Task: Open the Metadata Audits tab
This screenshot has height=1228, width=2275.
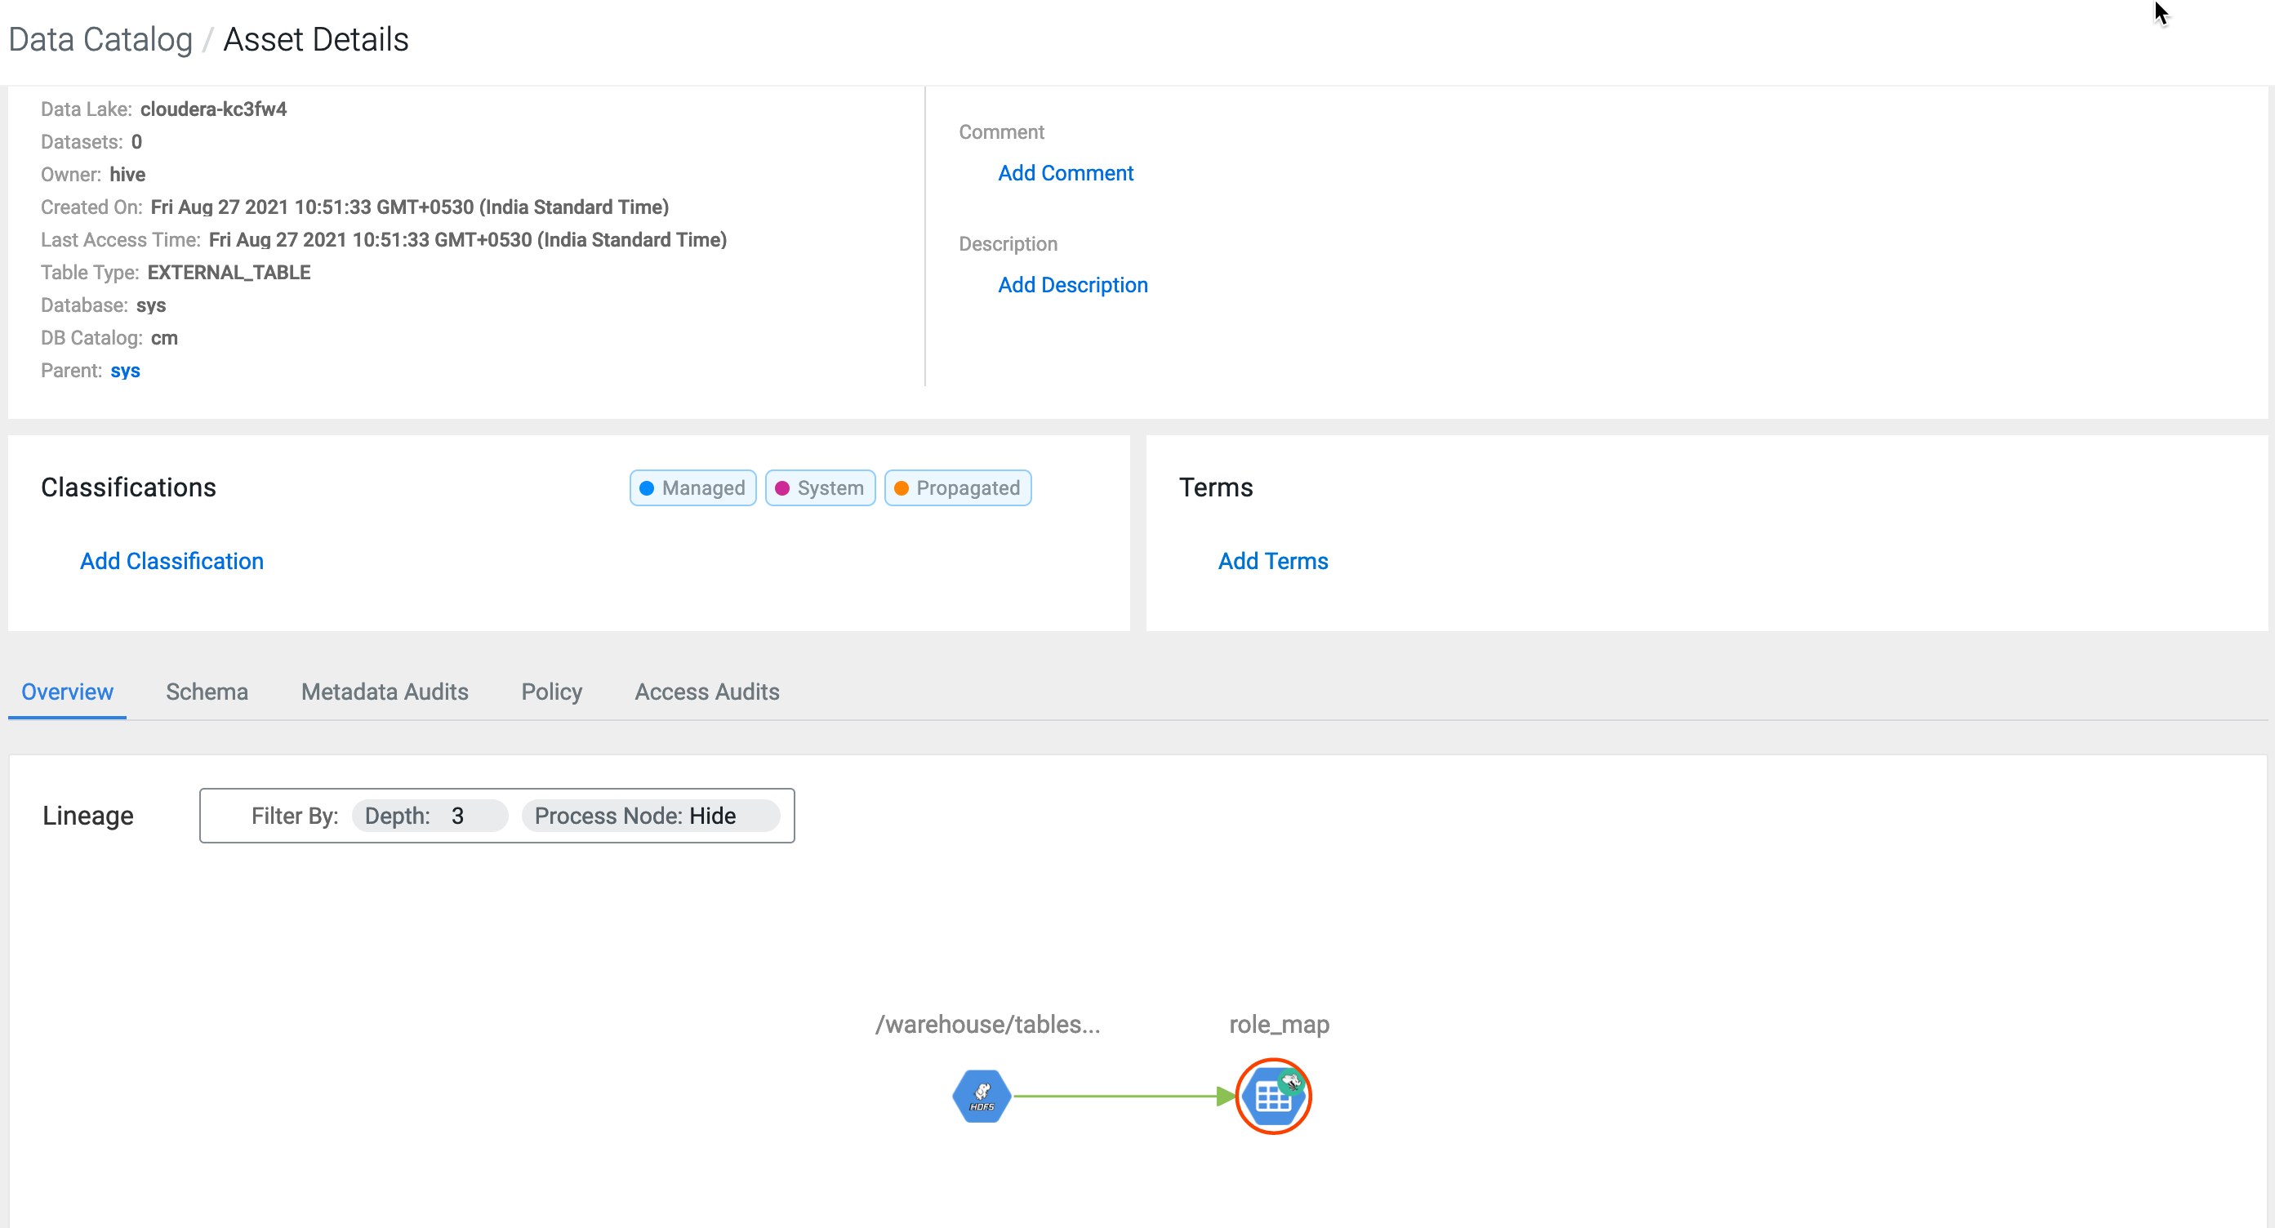Action: pyautogui.click(x=384, y=692)
